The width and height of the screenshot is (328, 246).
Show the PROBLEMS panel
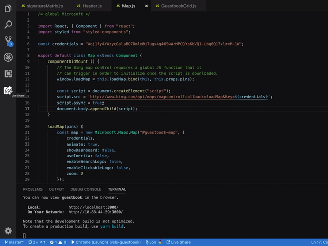click(x=32, y=189)
